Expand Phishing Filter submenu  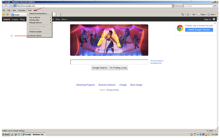(x=40, y=20)
